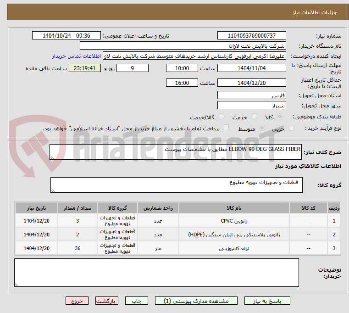Screen dimensions: 349x313
Task: Click the خروج exit button
Action: coord(77,301)
